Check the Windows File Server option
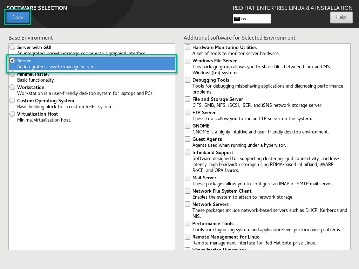The height and width of the screenshot is (269, 359). [x=188, y=61]
